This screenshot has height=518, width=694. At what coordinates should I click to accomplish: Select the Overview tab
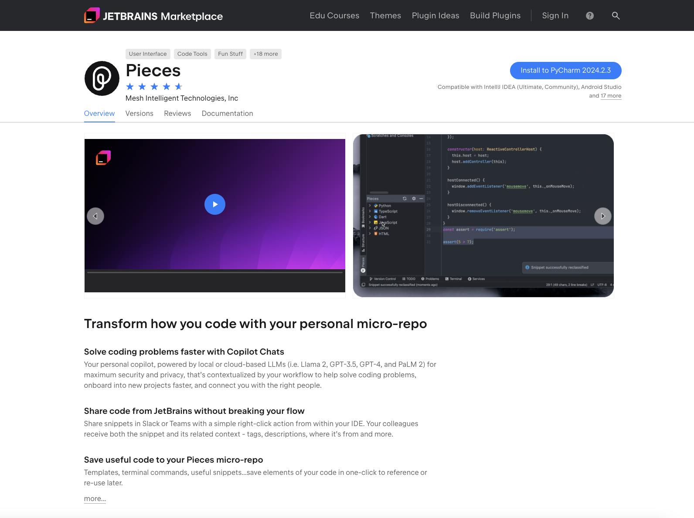click(x=99, y=113)
